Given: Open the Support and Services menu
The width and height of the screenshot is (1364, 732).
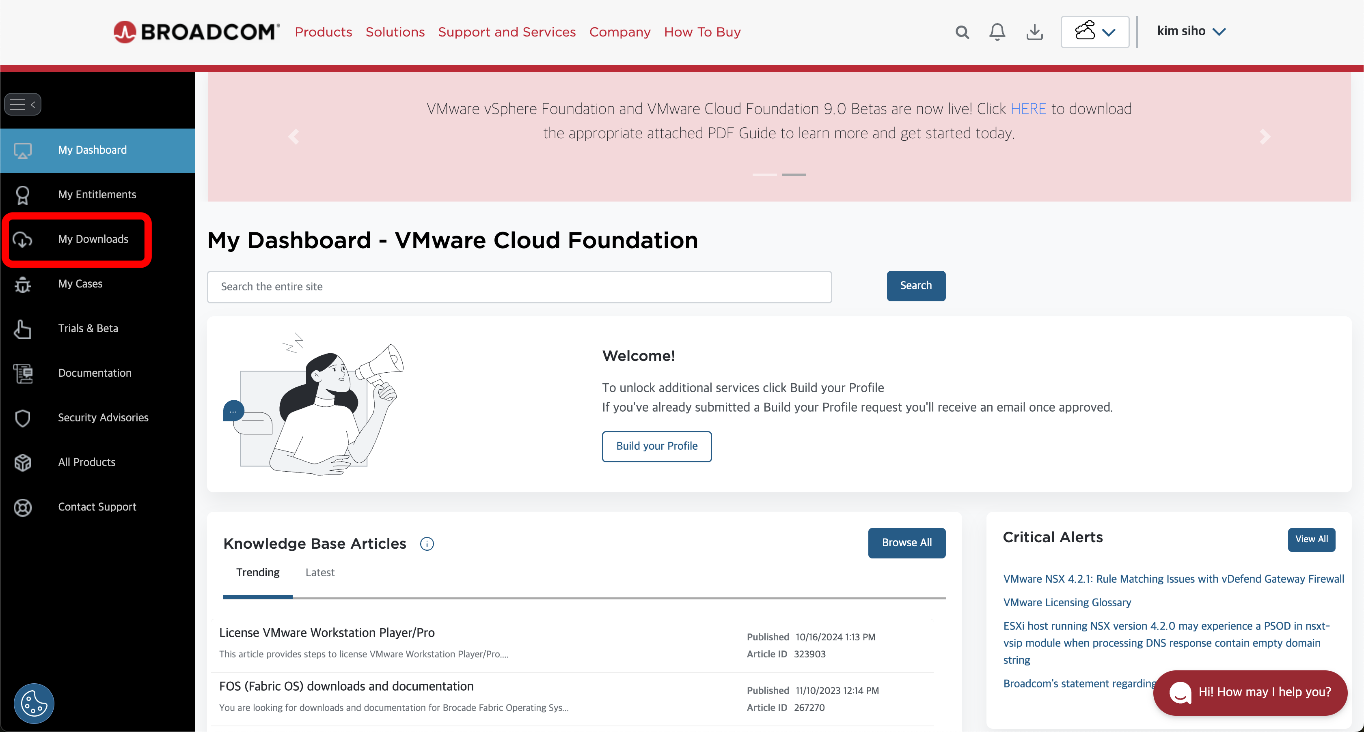Looking at the screenshot, I should [x=507, y=32].
